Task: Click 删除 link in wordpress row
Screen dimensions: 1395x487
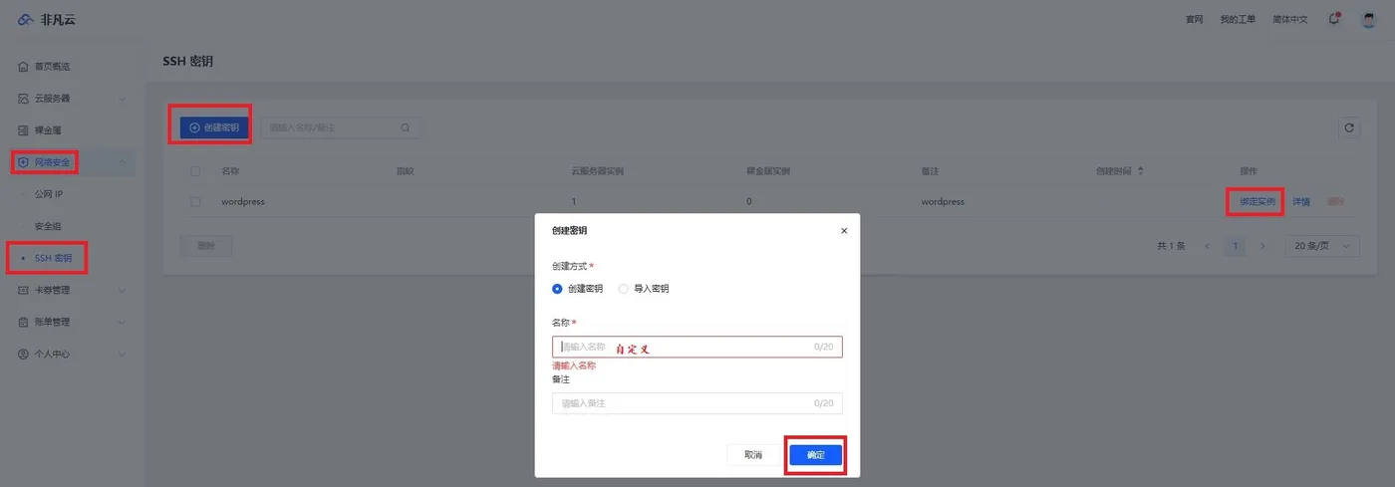Action: pos(1335,201)
